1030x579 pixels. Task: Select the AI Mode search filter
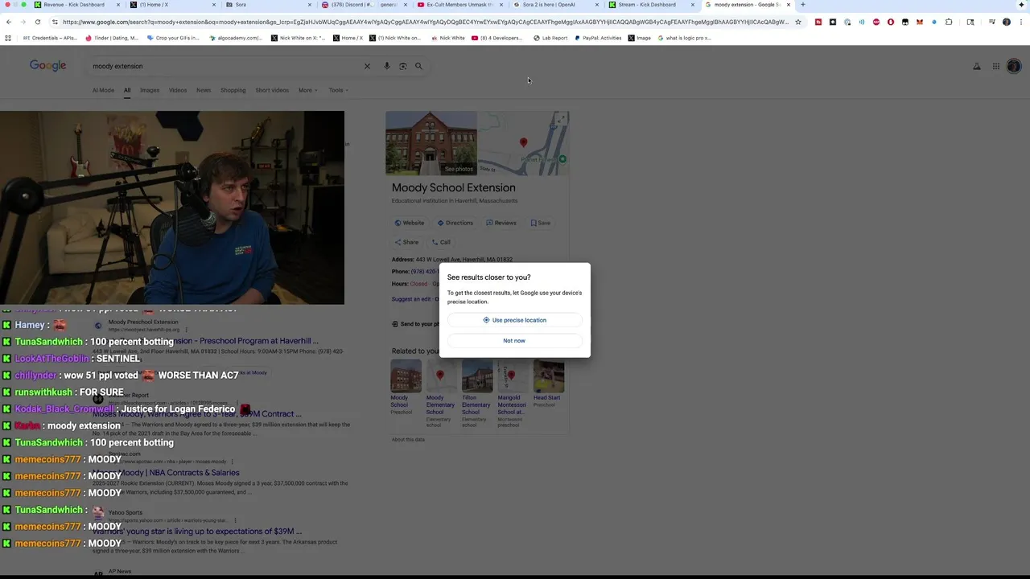click(x=103, y=90)
